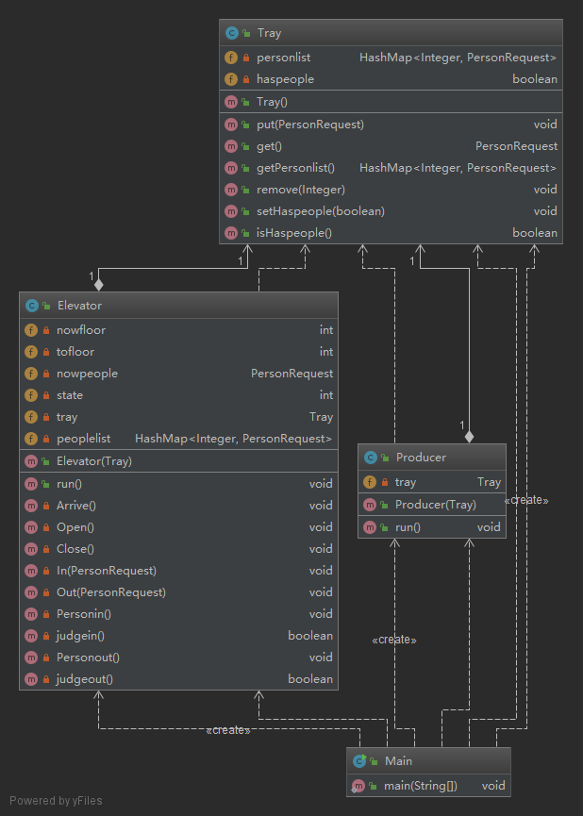Click the class icon beside Elevator
The width and height of the screenshot is (583, 816).
click(32, 306)
